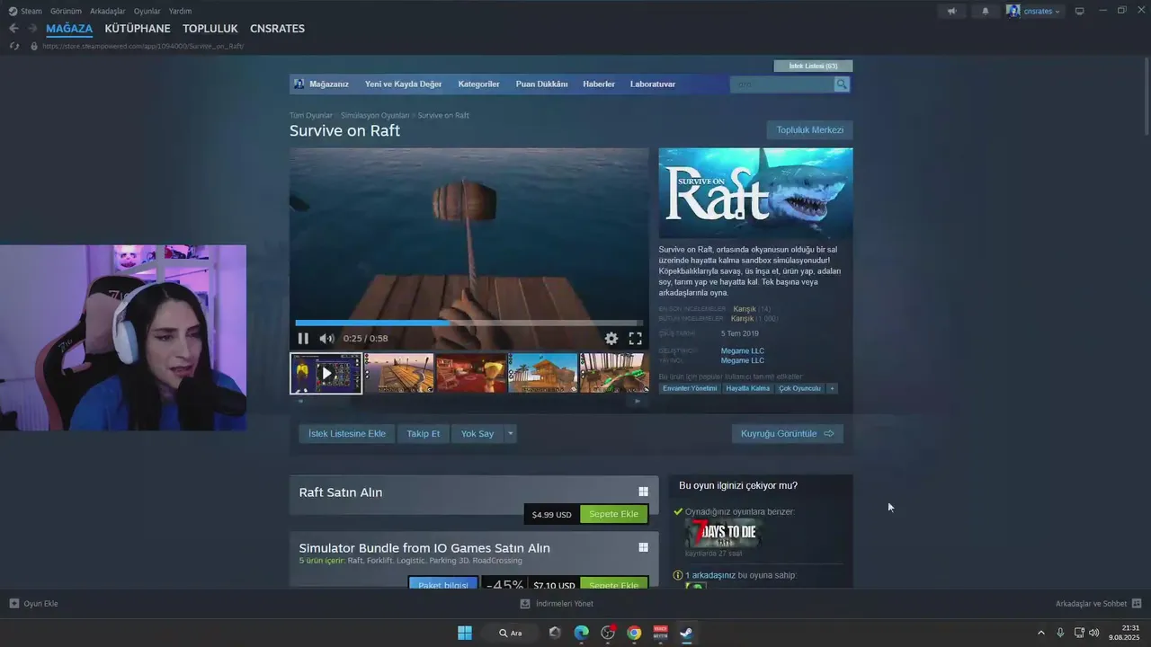The width and height of the screenshot is (1151, 647).
Task: Open Steam announcements megaphone icon
Action: (951, 11)
